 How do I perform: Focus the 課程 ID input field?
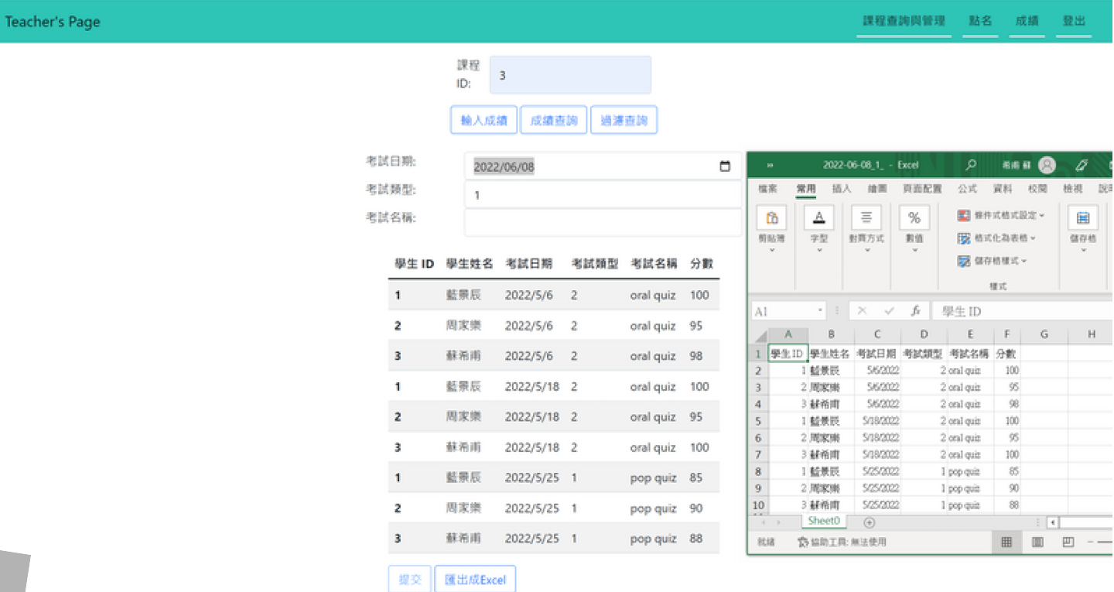pos(570,75)
